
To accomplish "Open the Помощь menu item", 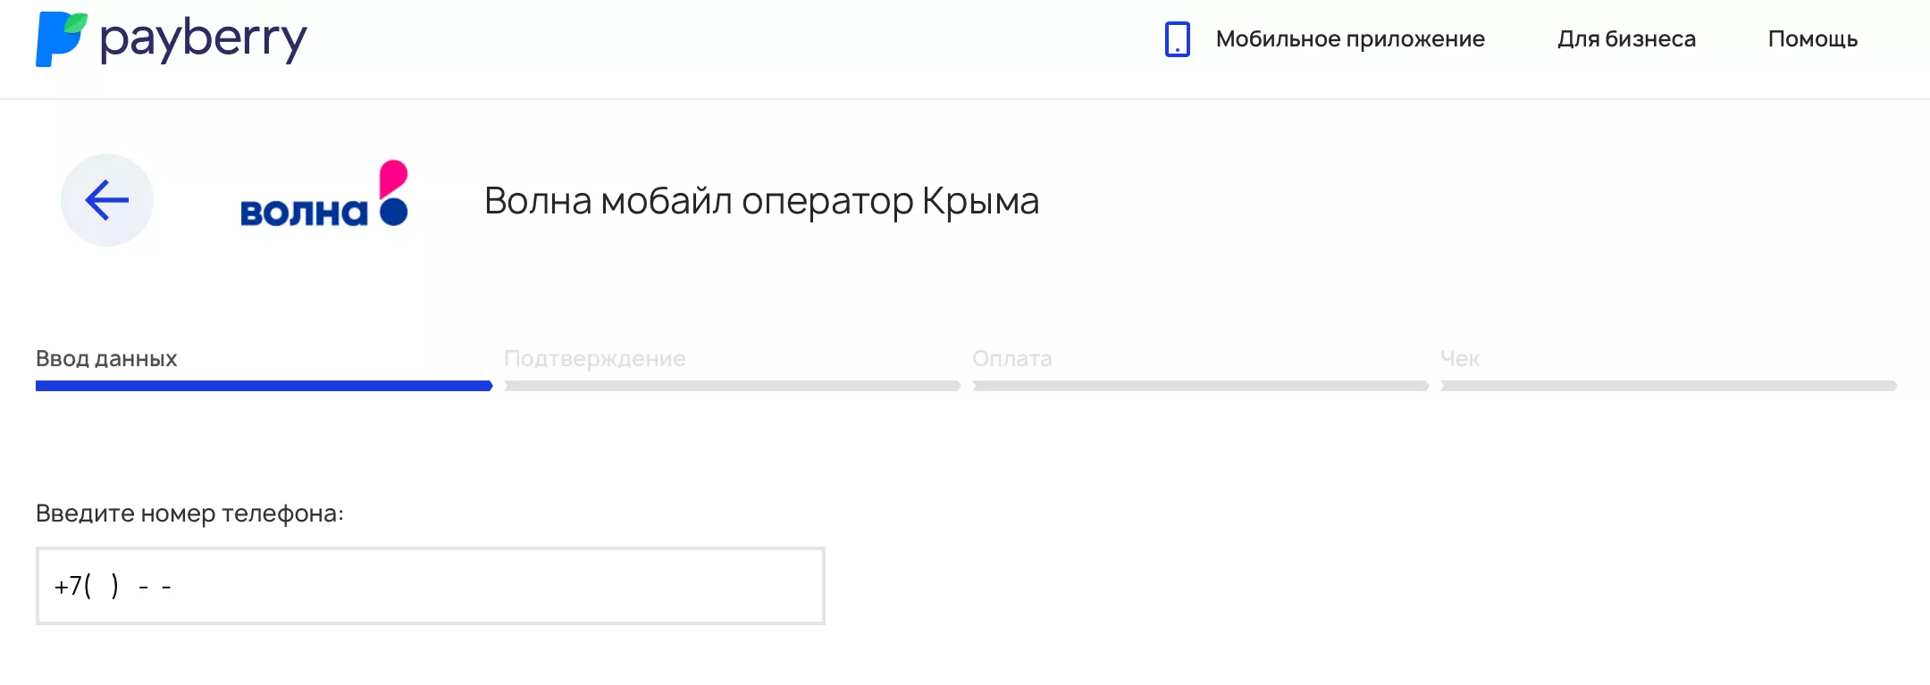I will [1812, 39].
